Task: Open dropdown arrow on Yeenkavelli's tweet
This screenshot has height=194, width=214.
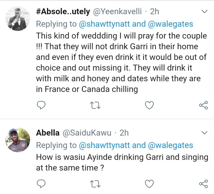Action: tap(204, 12)
